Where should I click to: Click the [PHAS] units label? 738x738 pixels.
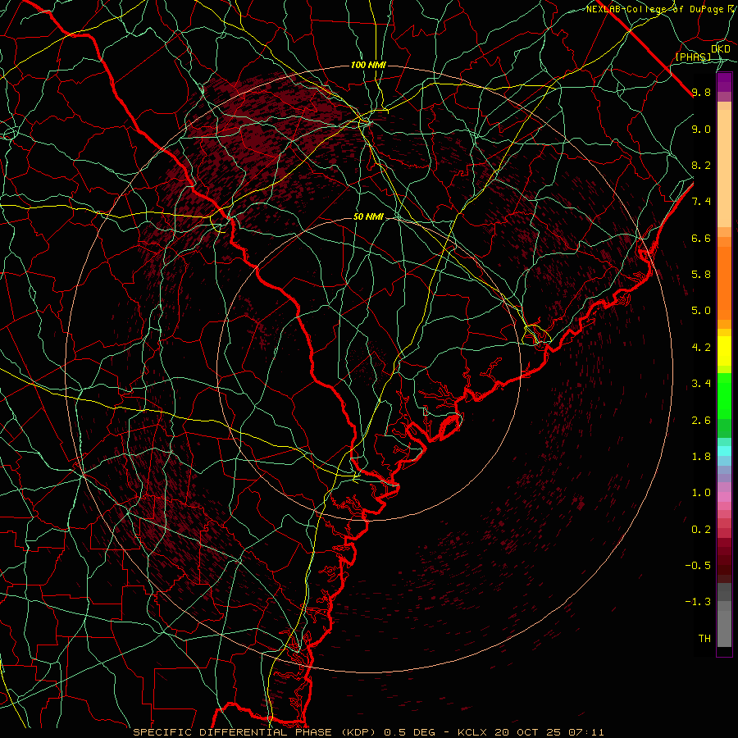point(693,57)
